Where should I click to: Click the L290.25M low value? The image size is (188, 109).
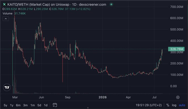point(41,9)
